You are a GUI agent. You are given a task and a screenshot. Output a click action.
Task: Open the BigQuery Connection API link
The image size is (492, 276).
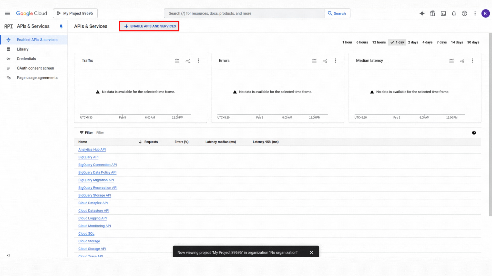pyautogui.click(x=98, y=165)
